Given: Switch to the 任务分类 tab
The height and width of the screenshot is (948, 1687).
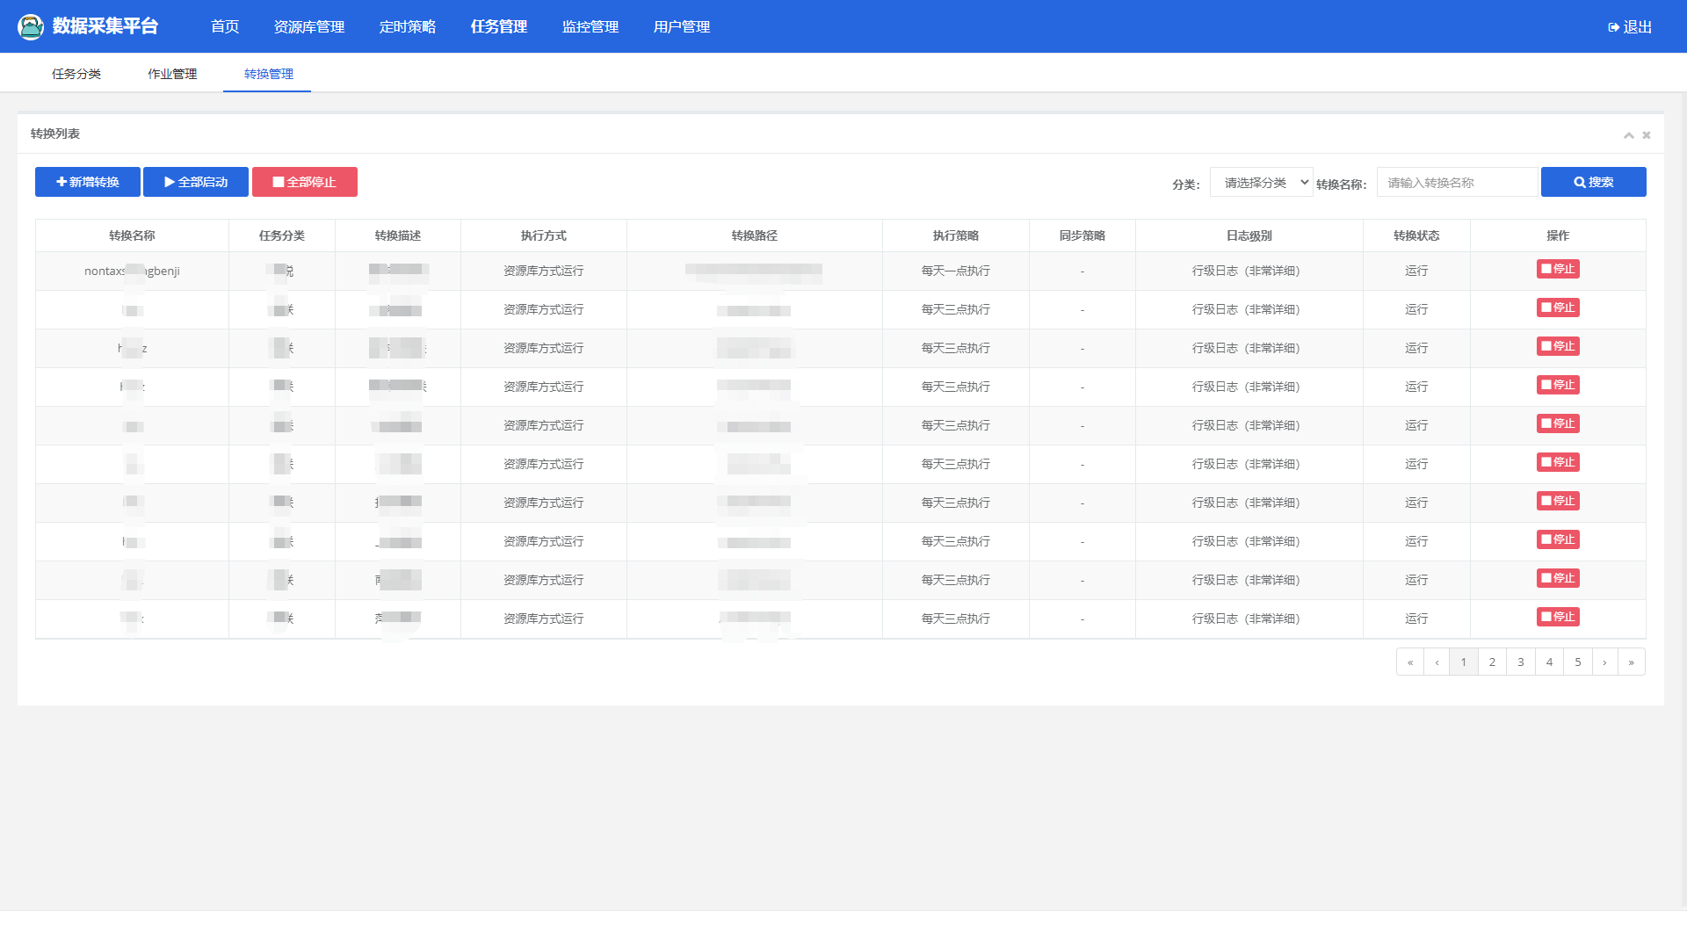Looking at the screenshot, I should tap(76, 74).
